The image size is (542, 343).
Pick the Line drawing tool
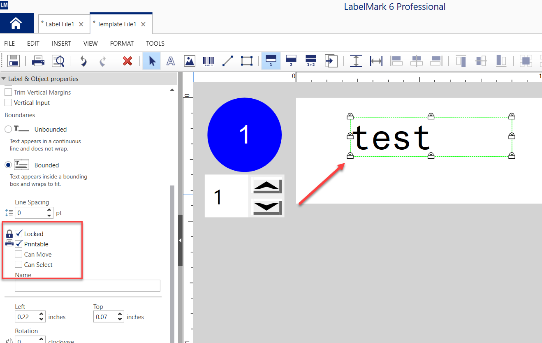[x=227, y=61]
